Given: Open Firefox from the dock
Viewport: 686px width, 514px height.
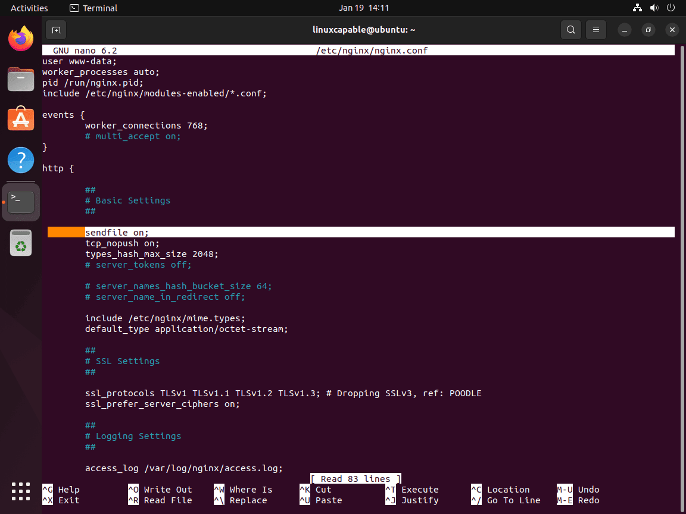Looking at the screenshot, I should click(x=21, y=40).
